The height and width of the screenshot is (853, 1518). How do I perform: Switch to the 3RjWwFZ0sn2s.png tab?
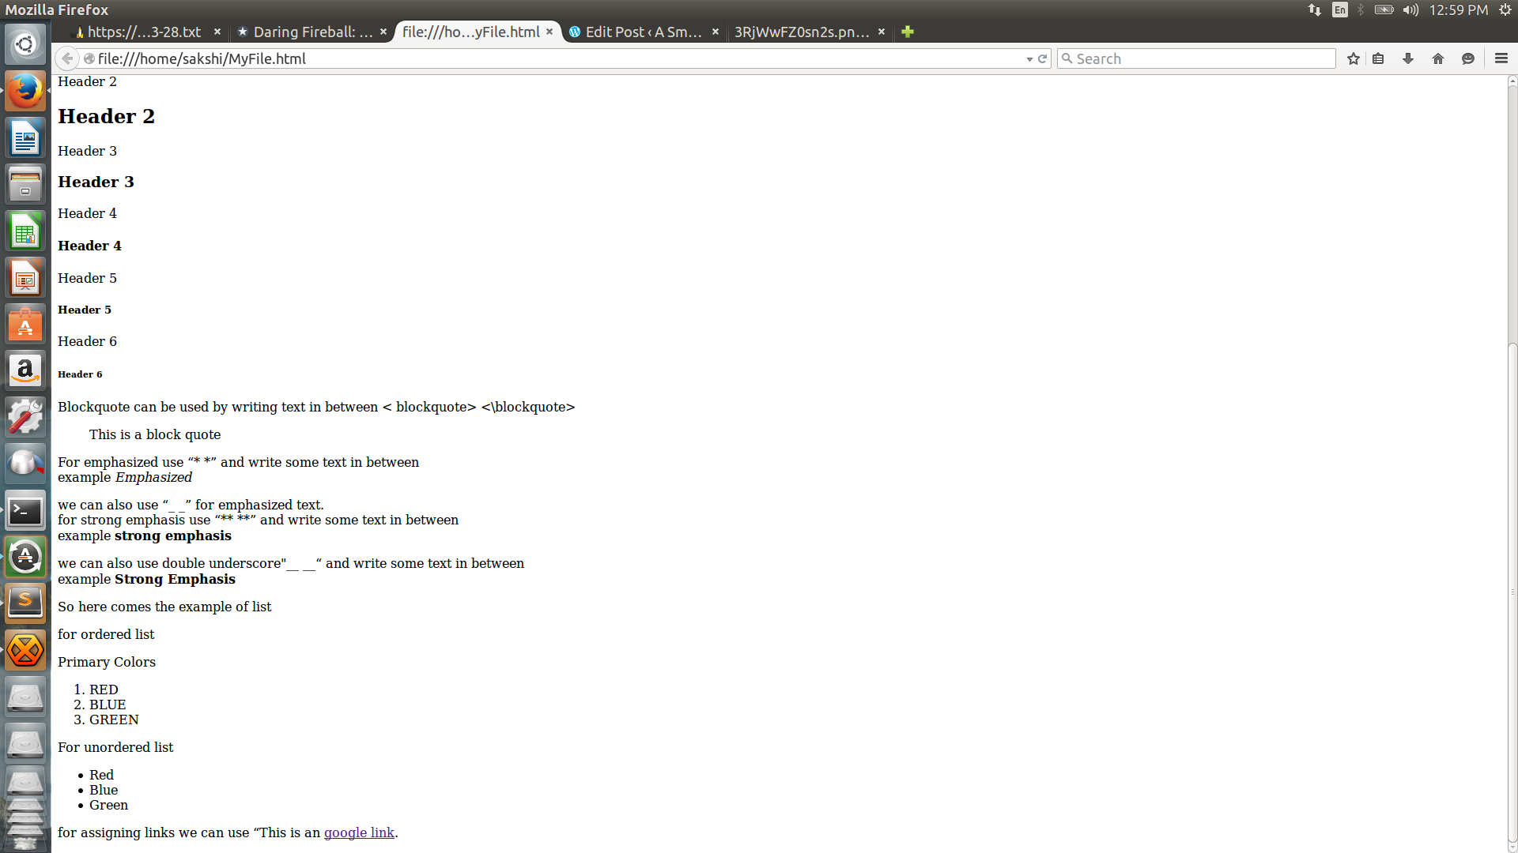coord(810,32)
